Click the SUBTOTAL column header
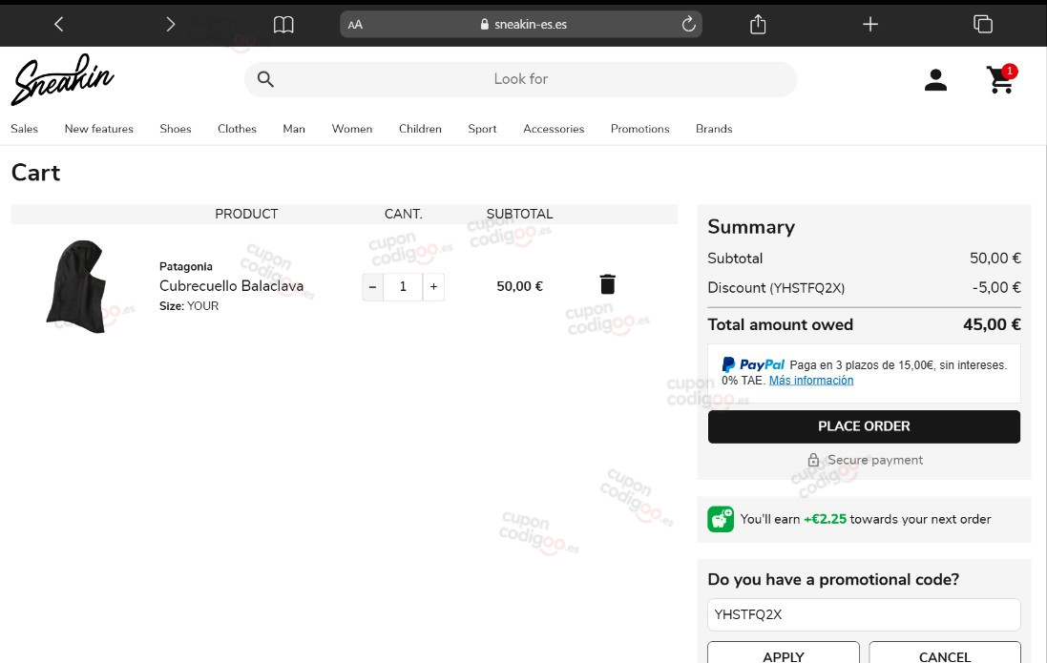Viewport: 1047px width, 663px height. (x=519, y=214)
